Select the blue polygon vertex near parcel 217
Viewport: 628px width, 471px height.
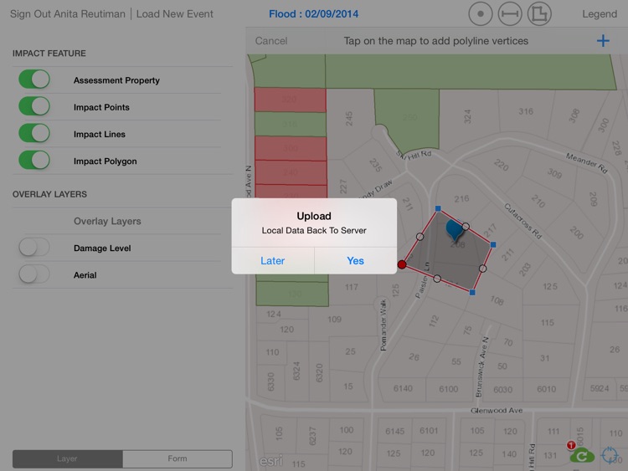(x=493, y=244)
